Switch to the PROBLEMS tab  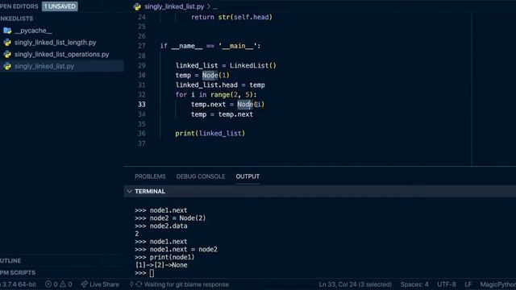pyautogui.click(x=150, y=176)
